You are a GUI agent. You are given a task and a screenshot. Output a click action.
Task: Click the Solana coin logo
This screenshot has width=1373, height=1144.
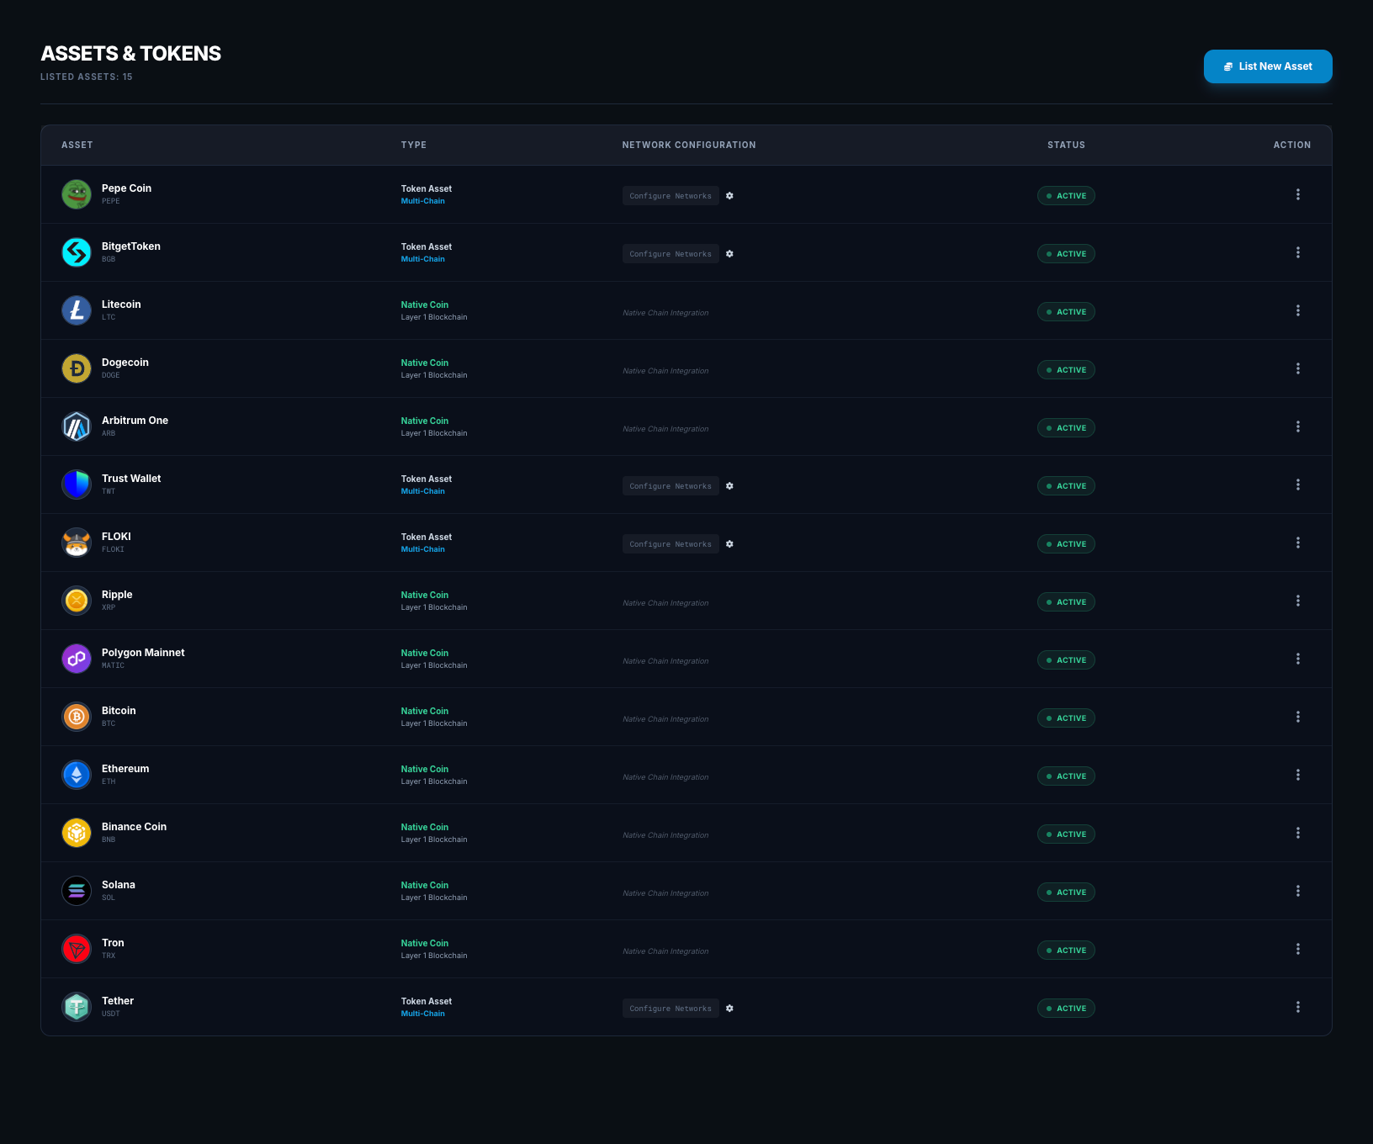(x=77, y=891)
